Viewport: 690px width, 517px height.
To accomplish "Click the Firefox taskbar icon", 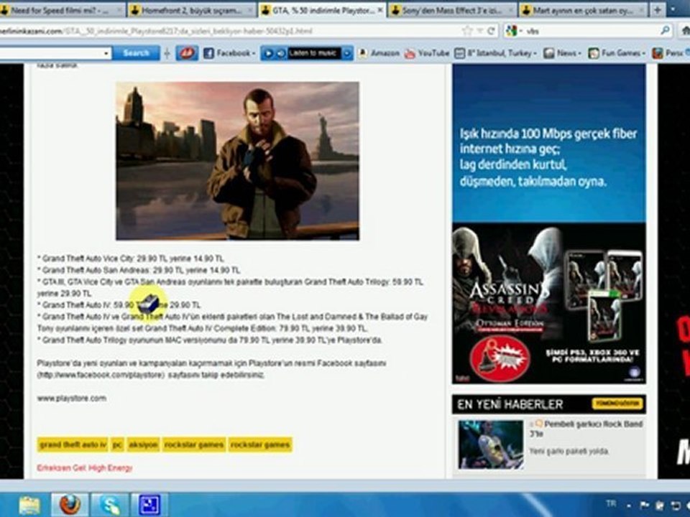I will coord(70,505).
